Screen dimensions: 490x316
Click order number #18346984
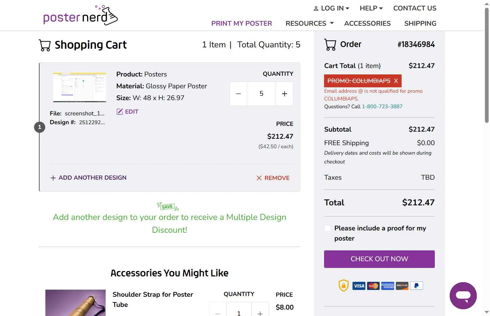[x=416, y=44]
